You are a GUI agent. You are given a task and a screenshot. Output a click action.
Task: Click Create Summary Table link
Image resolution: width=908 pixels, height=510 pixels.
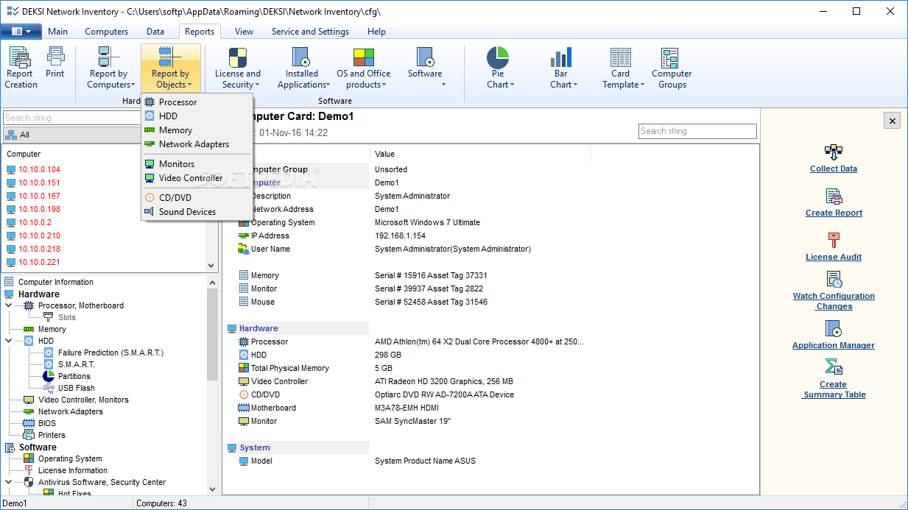click(x=834, y=389)
